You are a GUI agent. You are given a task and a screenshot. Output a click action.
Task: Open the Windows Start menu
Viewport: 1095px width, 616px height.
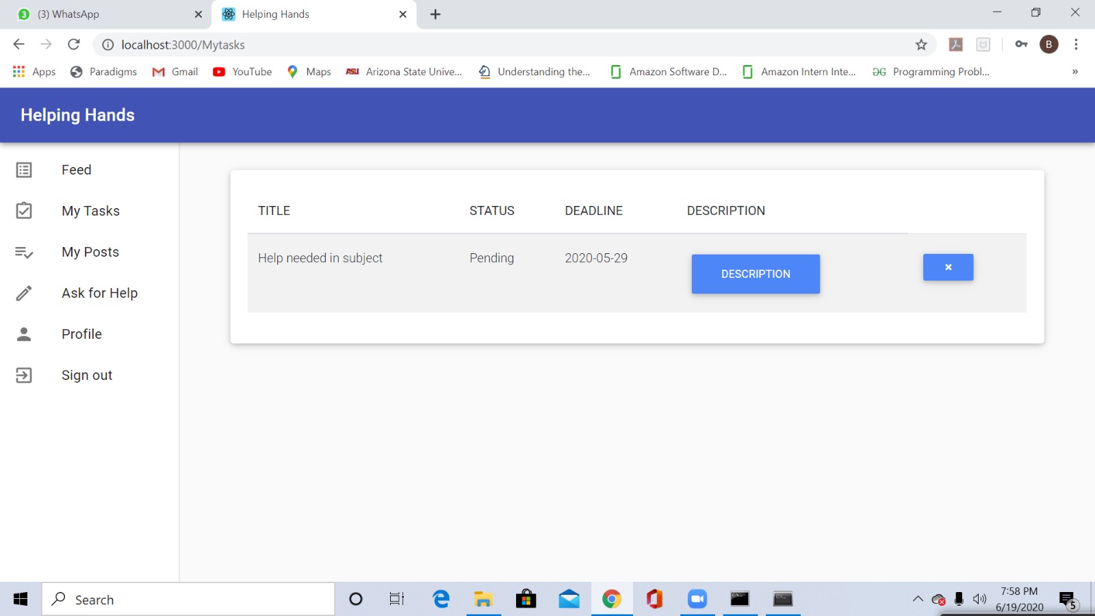(x=21, y=600)
